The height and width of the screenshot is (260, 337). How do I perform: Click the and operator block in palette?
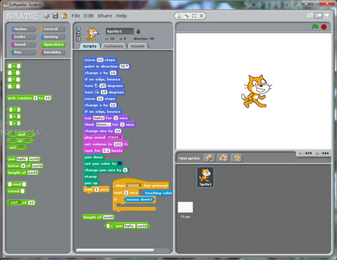pyautogui.click(x=21, y=134)
